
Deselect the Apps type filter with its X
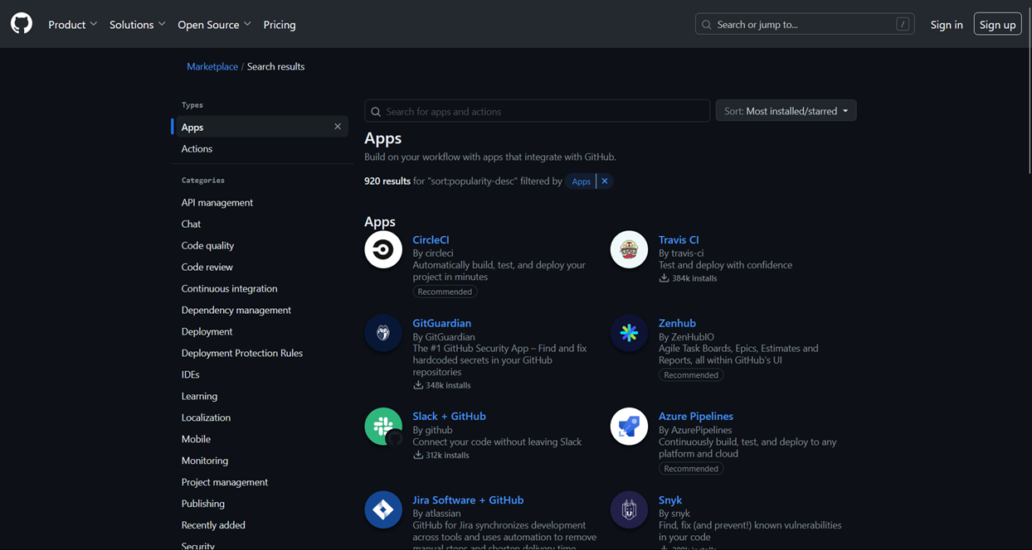pyautogui.click(x=338, y=126)
